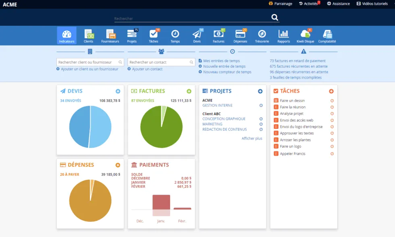Expand the project list with Afficher plus
395x237 pixels.
pyautogui.click(x=252, y=138)
